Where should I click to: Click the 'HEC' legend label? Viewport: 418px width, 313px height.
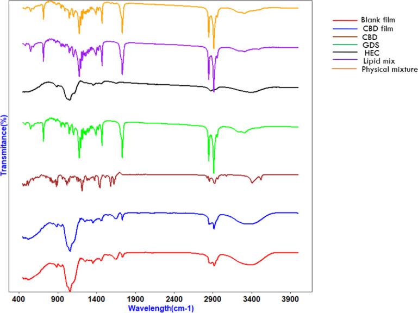(x=372, y=53)
